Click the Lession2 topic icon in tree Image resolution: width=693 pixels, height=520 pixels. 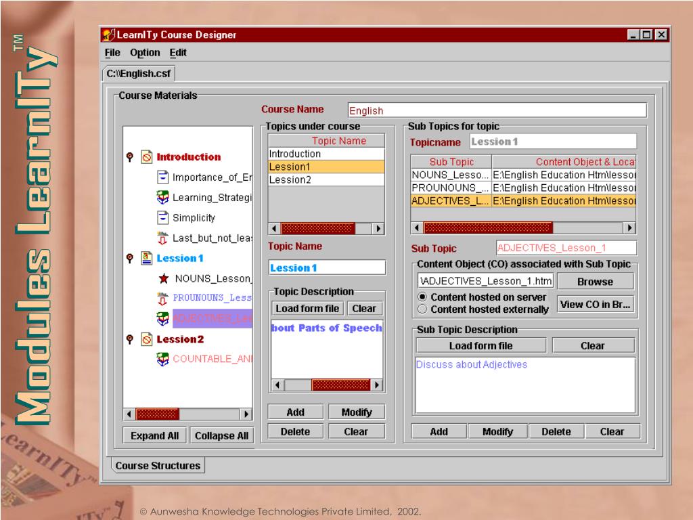[146, 339]
